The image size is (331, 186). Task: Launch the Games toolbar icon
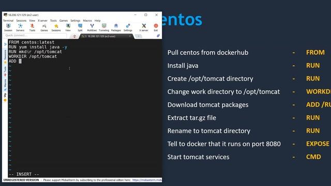tap(44, 27)
